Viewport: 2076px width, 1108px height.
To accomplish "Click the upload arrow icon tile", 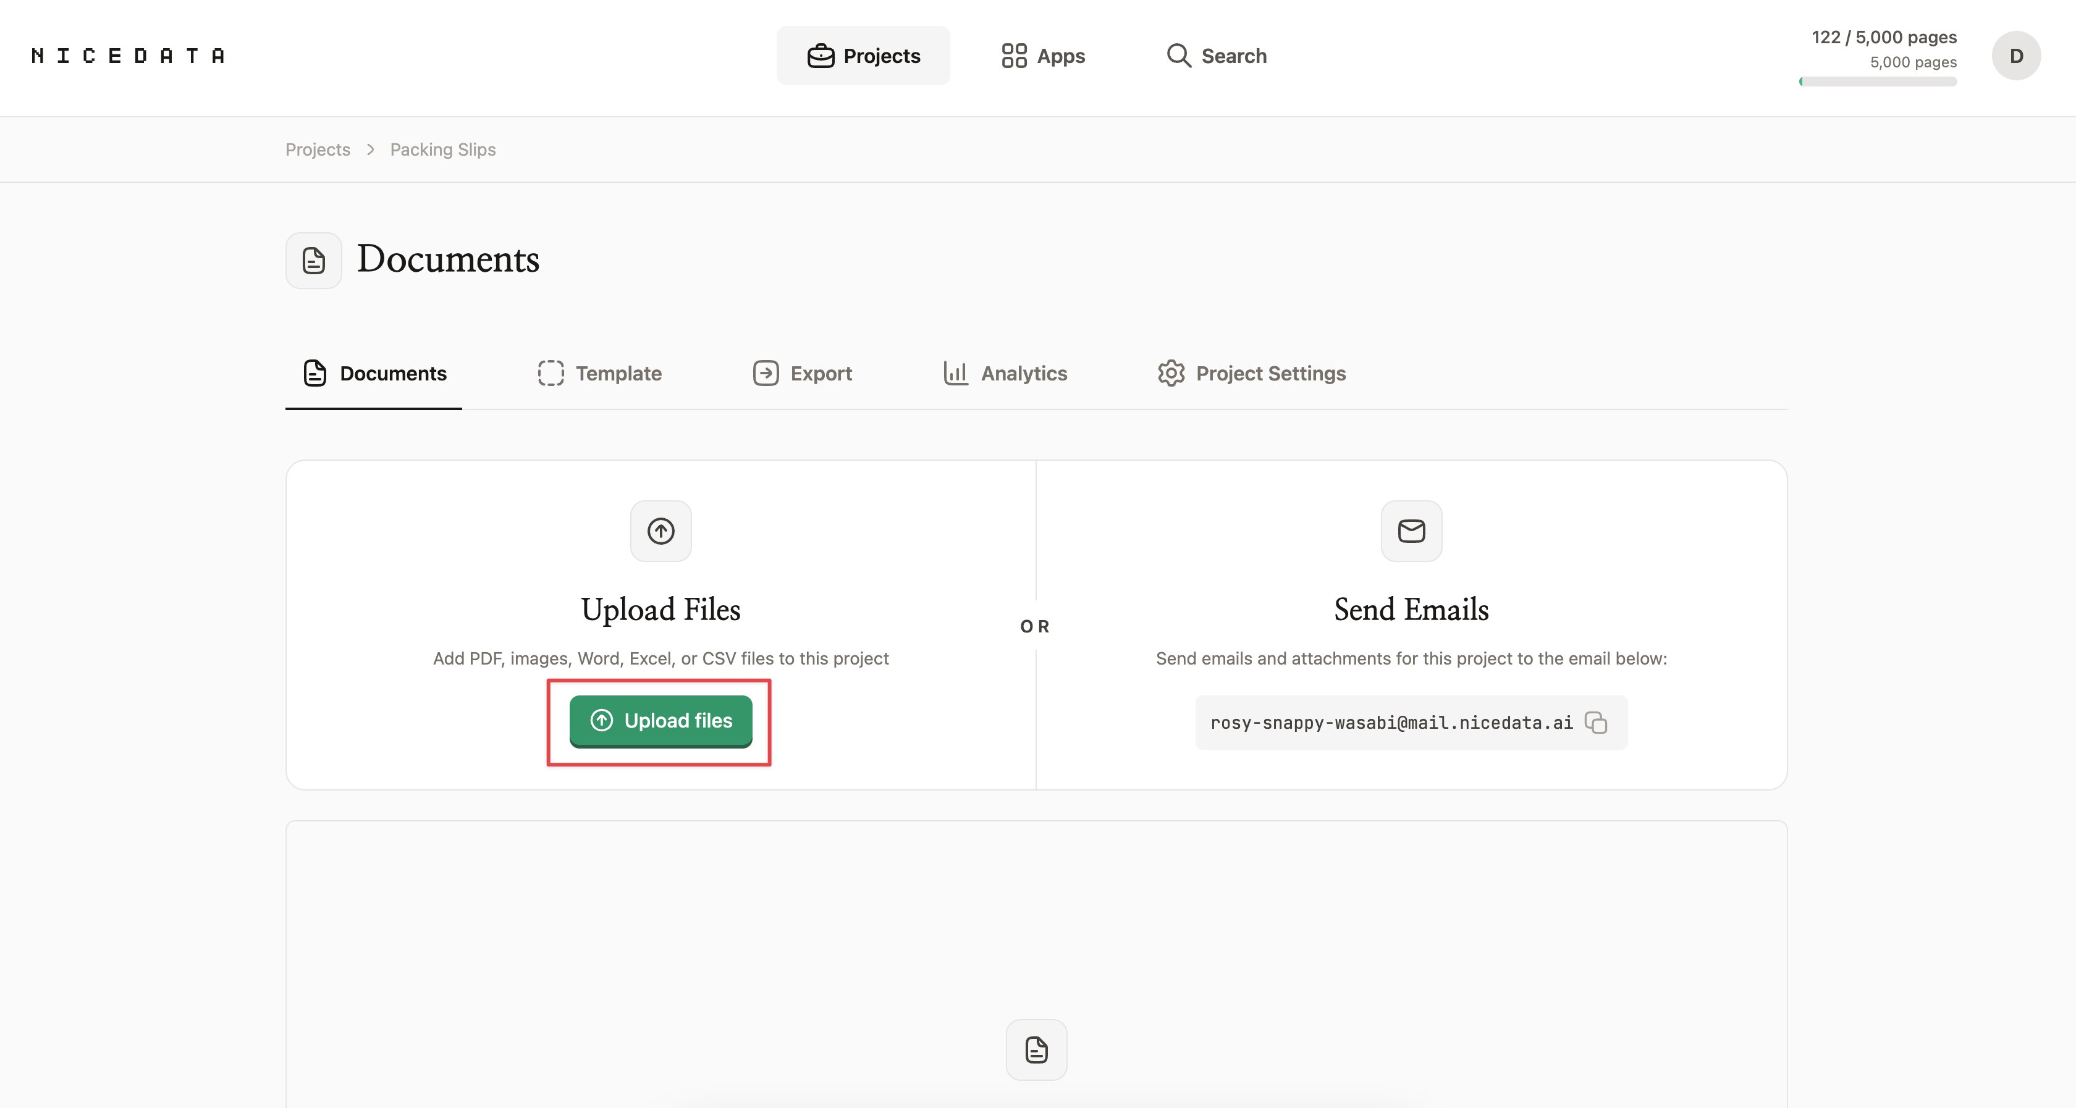I will (x=661, y=531).
